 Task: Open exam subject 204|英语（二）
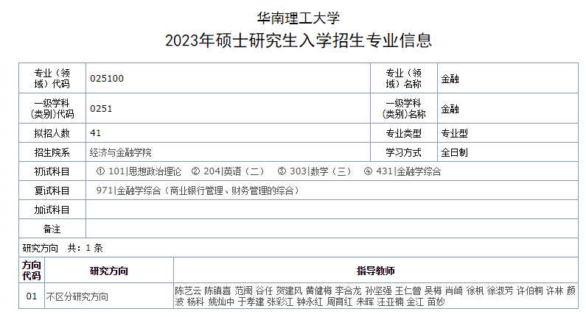234,171
